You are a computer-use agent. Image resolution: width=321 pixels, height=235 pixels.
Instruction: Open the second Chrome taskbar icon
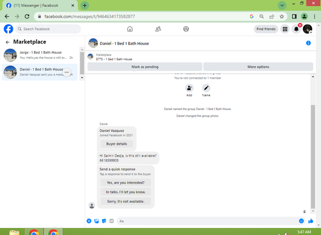[53, 232]
